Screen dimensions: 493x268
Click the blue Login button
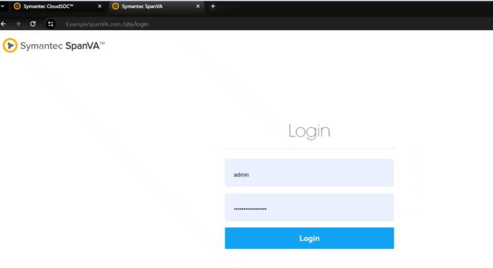309,238
